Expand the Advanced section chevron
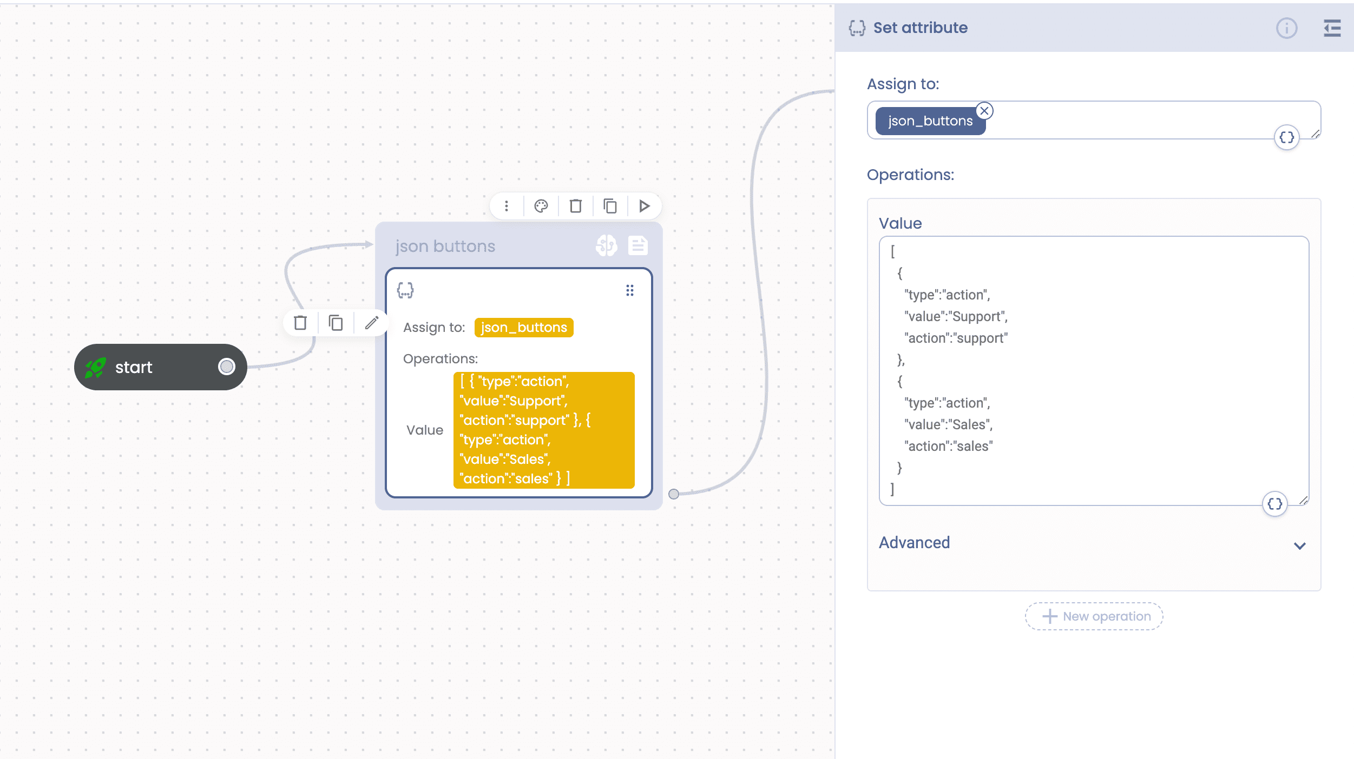The width and height of the screenshot is (1354, 759). tap(1300, 545)
